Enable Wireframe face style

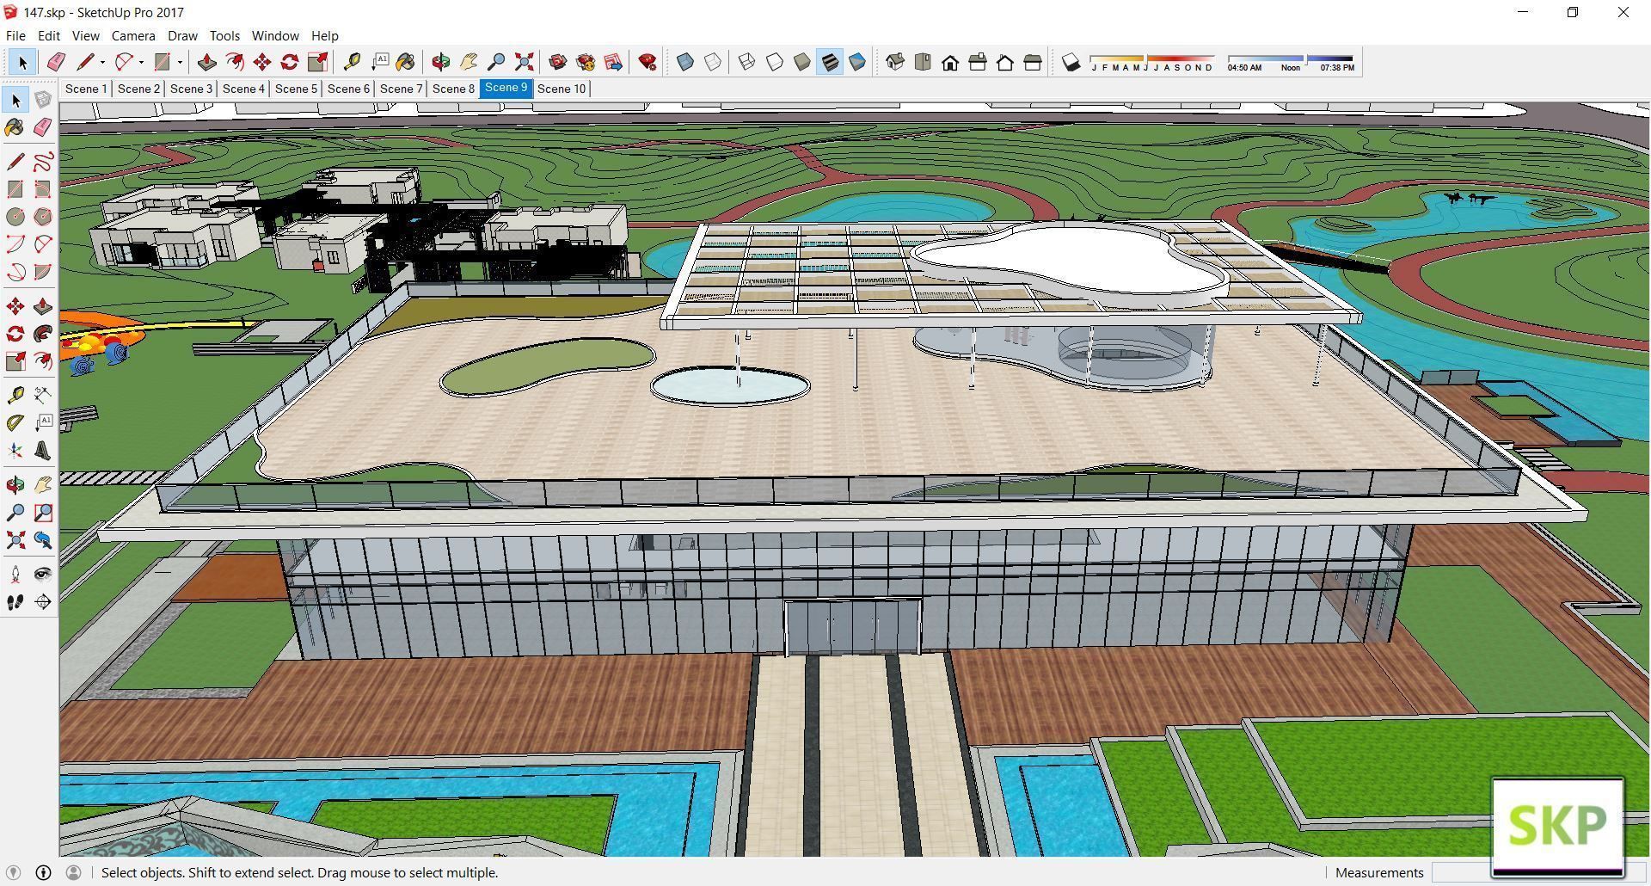tap(746, 62)
